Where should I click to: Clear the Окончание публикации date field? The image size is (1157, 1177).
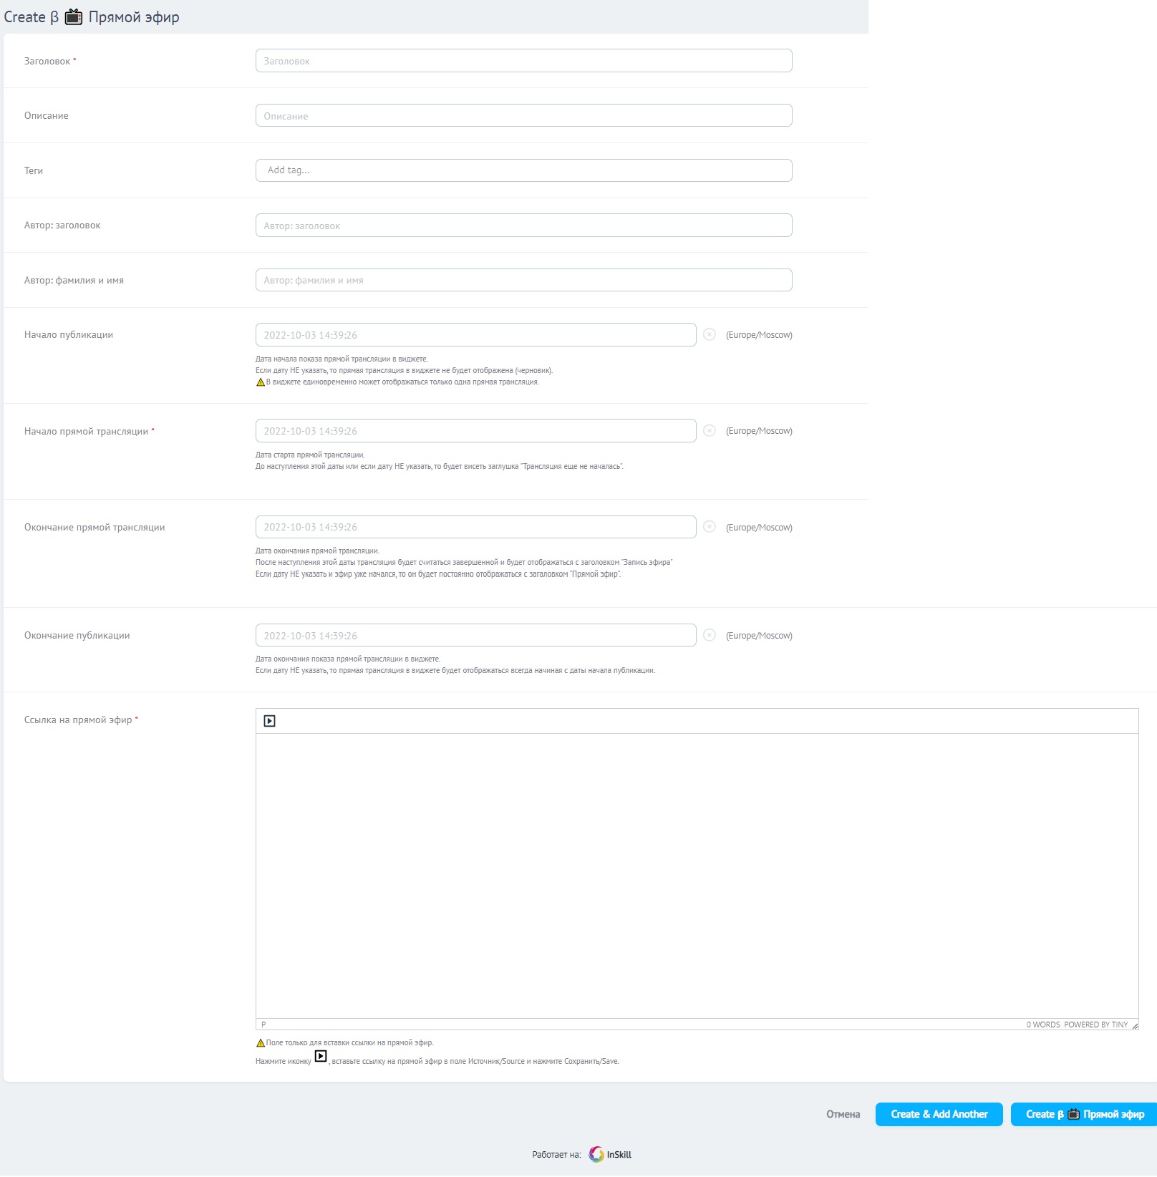pyautogui.click(x=709, y=635)
